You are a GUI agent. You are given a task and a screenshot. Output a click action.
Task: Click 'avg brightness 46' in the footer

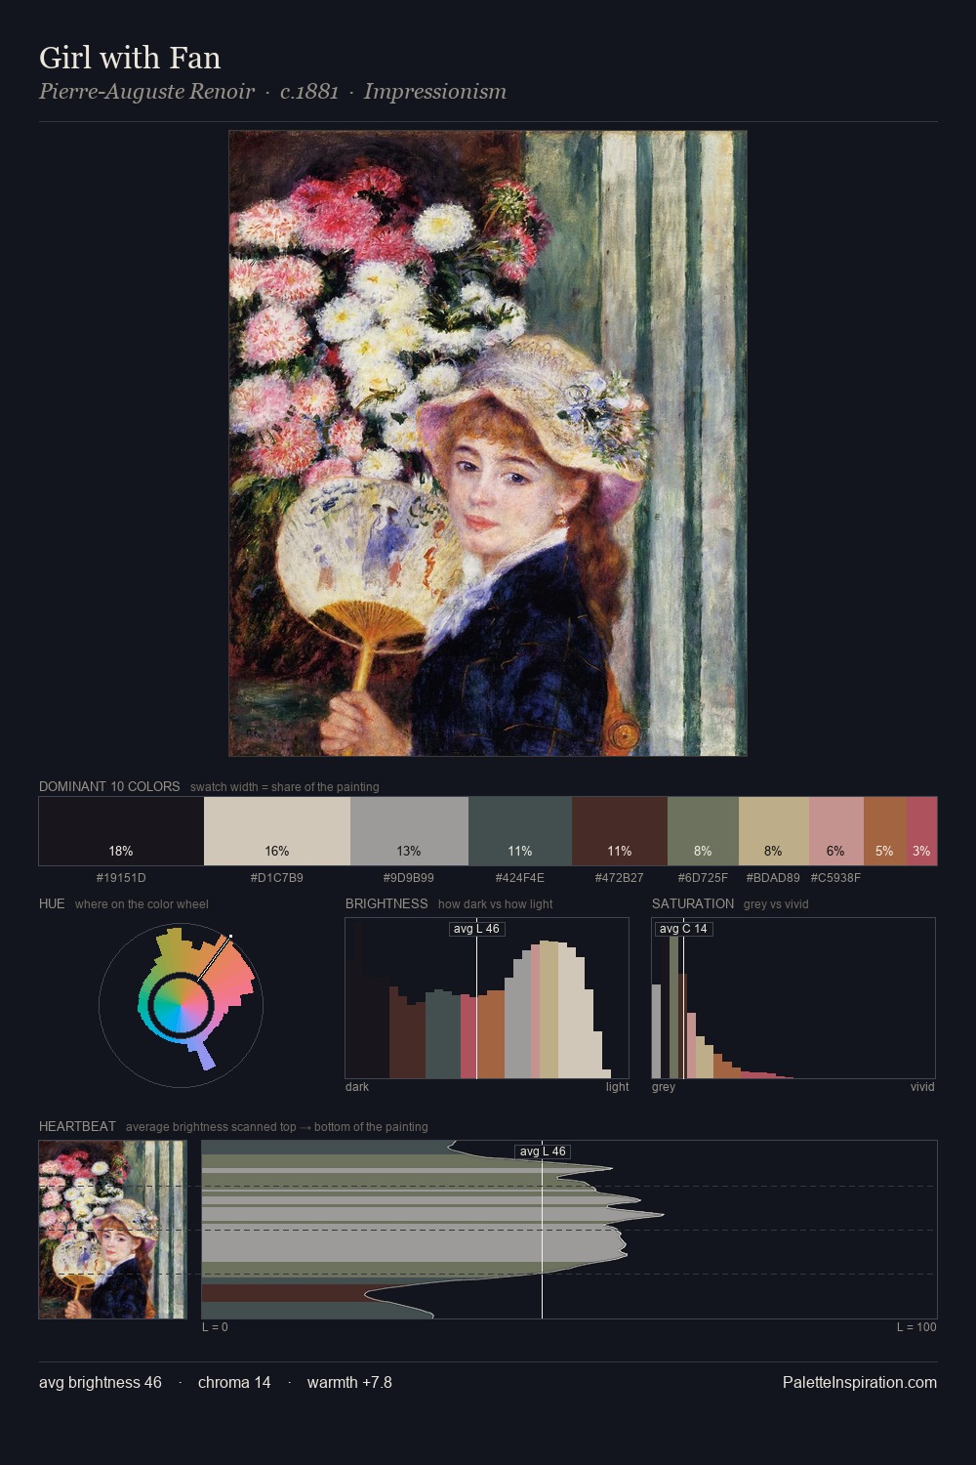coord(101,1382)
